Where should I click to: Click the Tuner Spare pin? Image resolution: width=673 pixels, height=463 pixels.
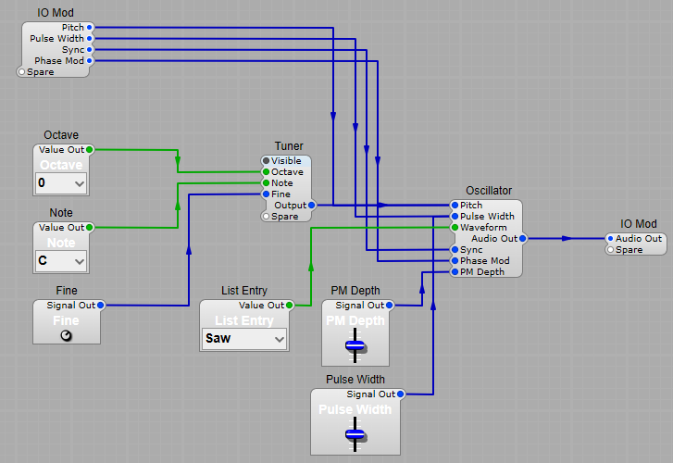[x=266, y=217]
